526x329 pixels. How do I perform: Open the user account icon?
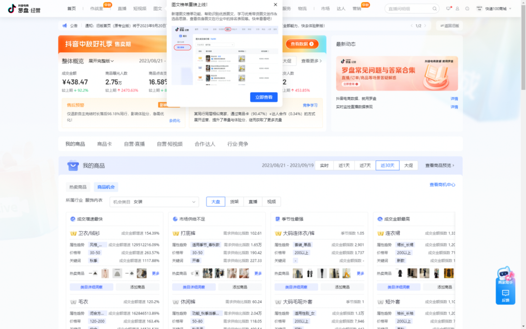(457, 9)
